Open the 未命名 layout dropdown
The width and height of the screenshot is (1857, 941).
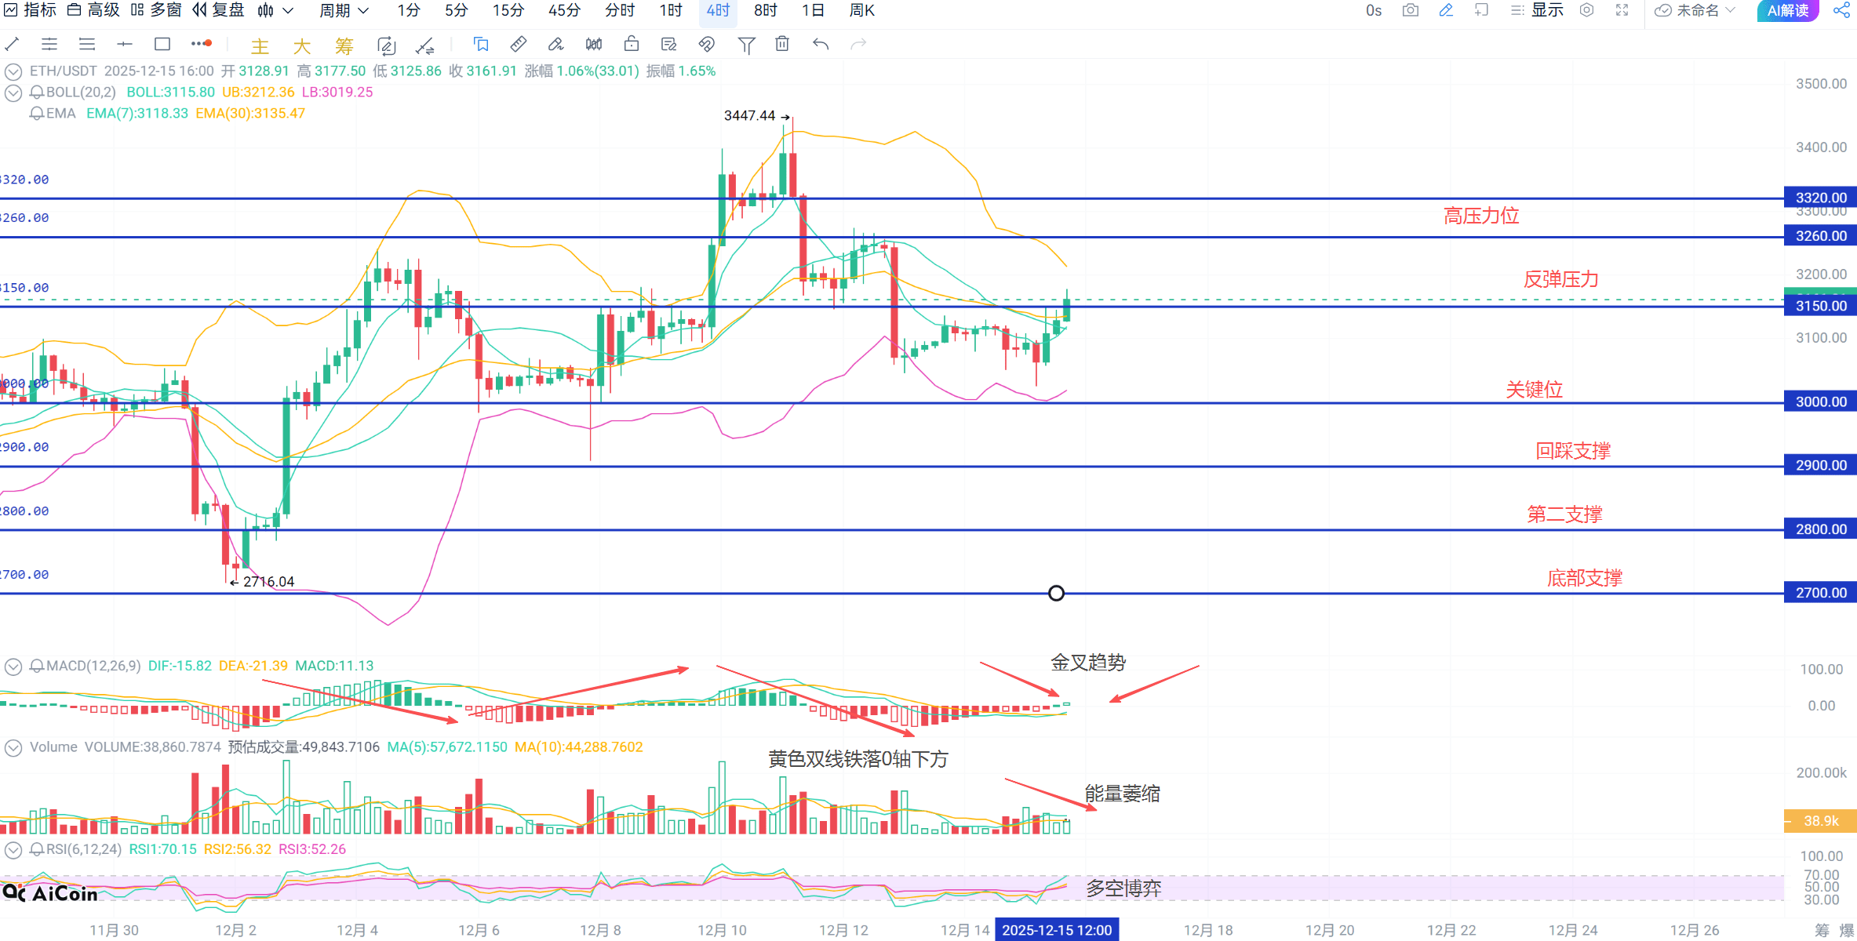1697,10
